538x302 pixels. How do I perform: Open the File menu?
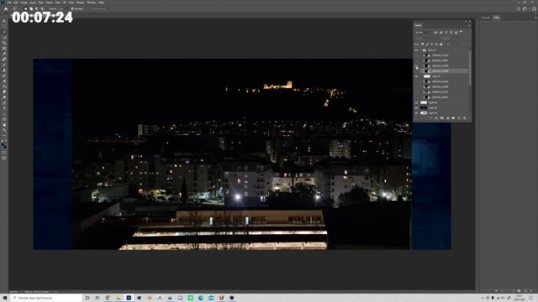pyautogui.click(x=9, y=3)
